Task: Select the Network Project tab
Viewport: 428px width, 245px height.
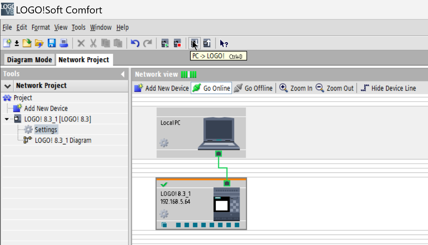Action: pyautogui.click(x=84, y=60)
